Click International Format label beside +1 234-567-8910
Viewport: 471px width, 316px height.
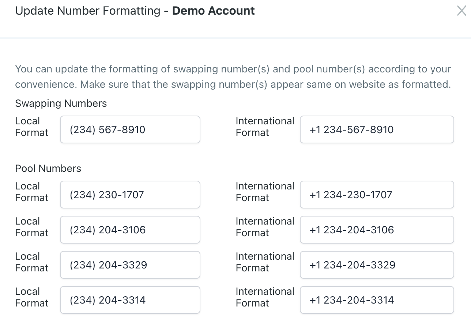coord(265,127)
